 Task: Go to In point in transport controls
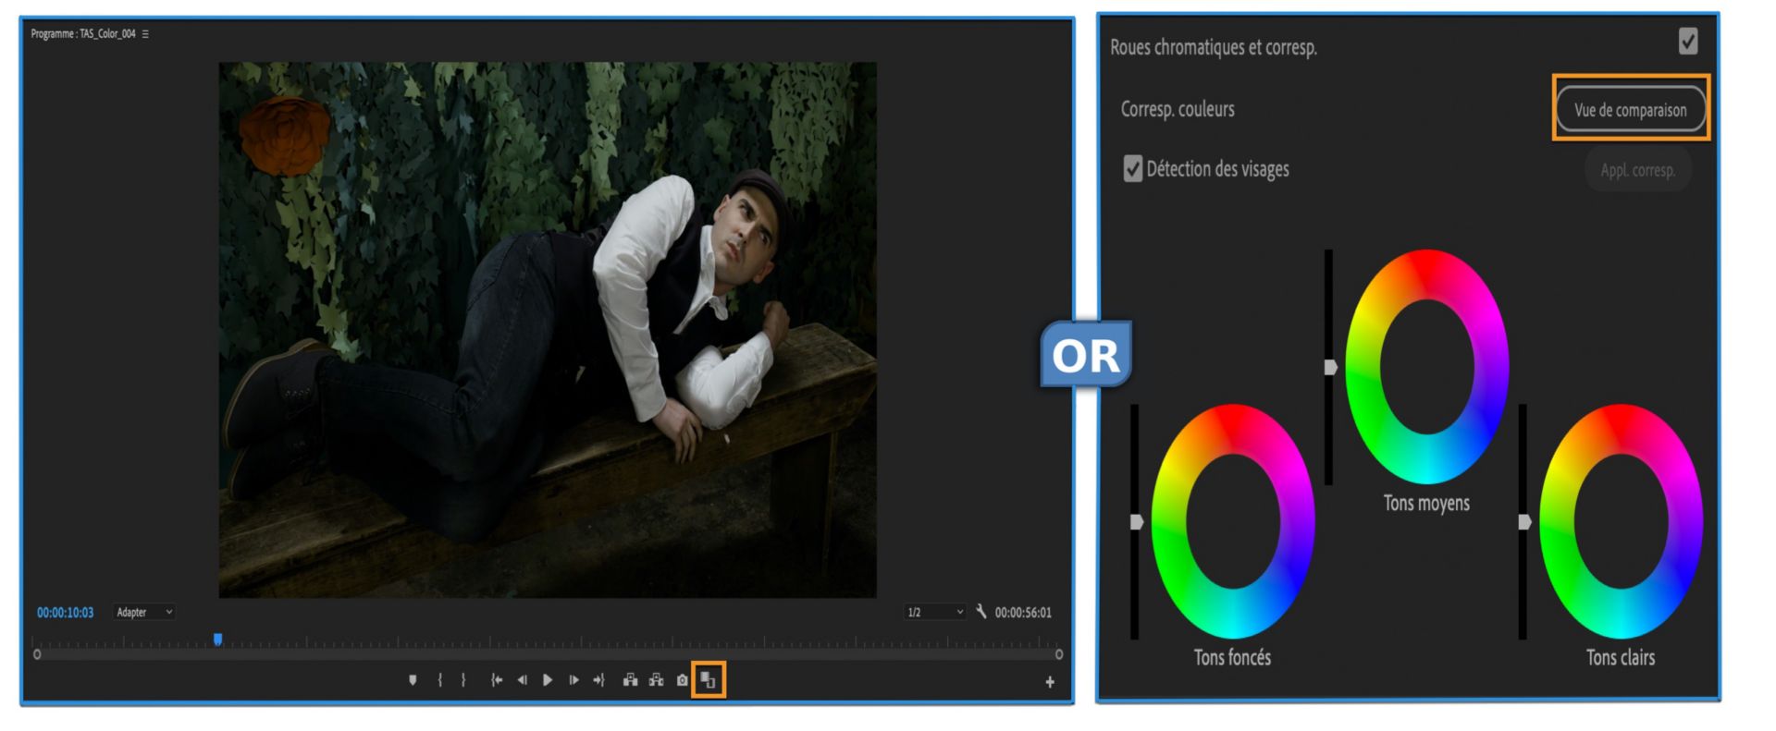tap(497, 680)
